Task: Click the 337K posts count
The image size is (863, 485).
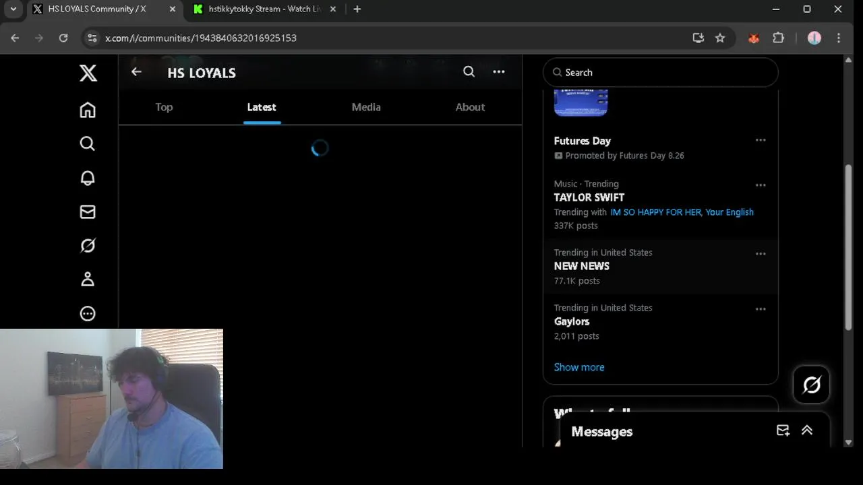Action: pyautogui.click(x=576, y=226)
